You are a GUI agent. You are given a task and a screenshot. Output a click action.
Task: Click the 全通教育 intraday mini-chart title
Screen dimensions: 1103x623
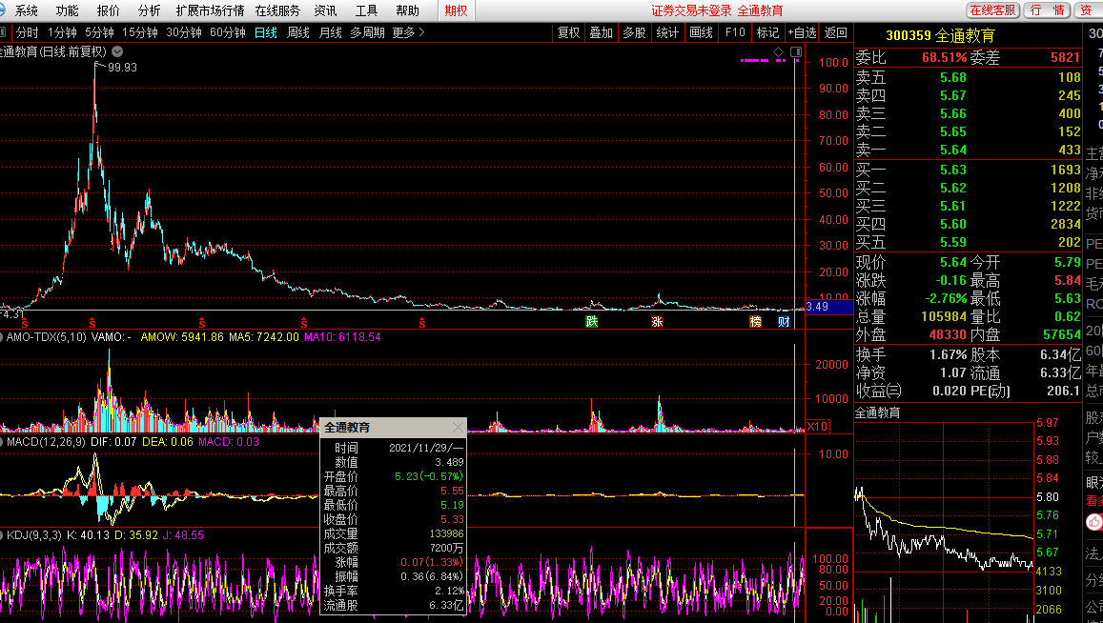877,412
